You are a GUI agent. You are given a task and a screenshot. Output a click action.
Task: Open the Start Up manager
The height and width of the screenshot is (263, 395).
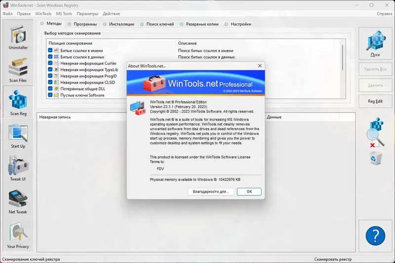click(x=18, y=135)
